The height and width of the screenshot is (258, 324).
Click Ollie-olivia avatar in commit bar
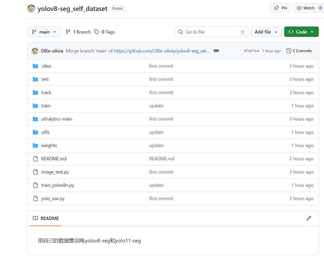click(35, 51)
